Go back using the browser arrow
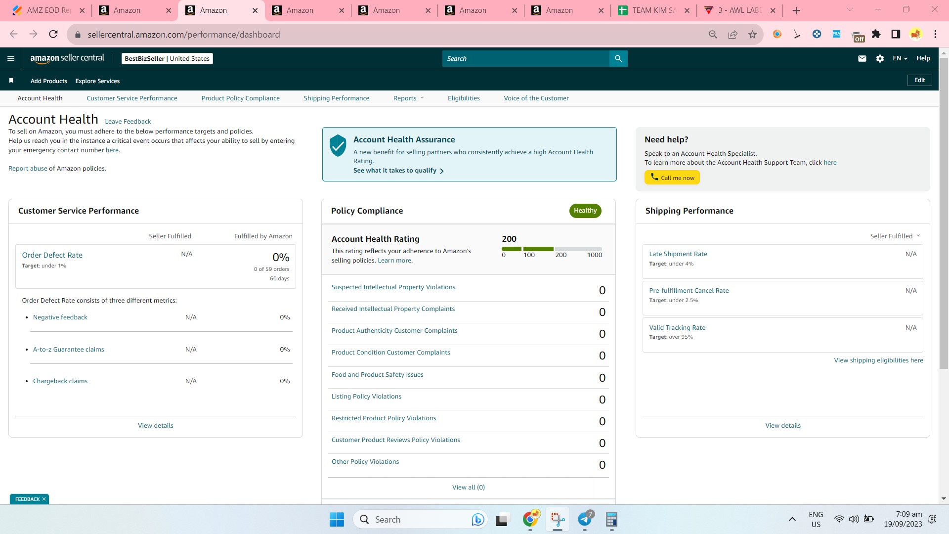Image resolution: width=949 pixels, height=534 pixels. click(x=13, y=34)
